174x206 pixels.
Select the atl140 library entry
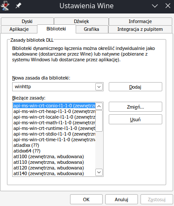[54, 173]
